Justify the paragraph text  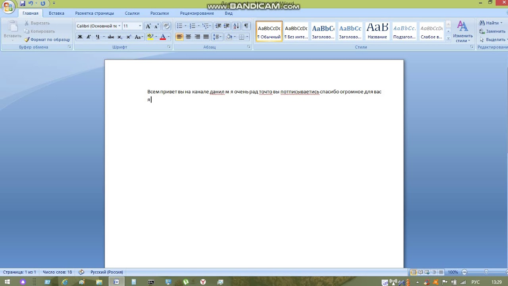tap(206, 37)
